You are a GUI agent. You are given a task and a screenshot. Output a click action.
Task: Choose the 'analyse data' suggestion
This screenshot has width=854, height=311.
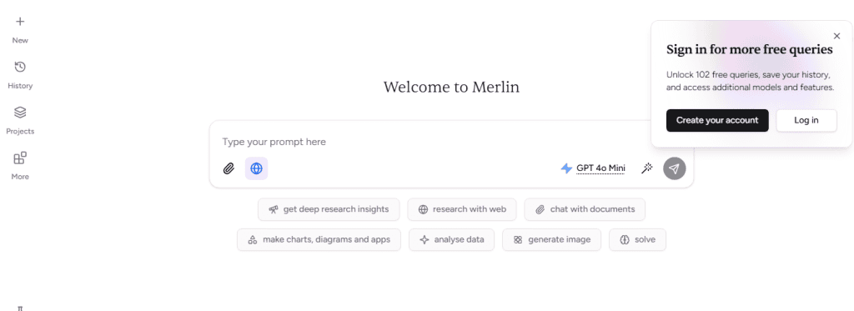tap(451, 239)
